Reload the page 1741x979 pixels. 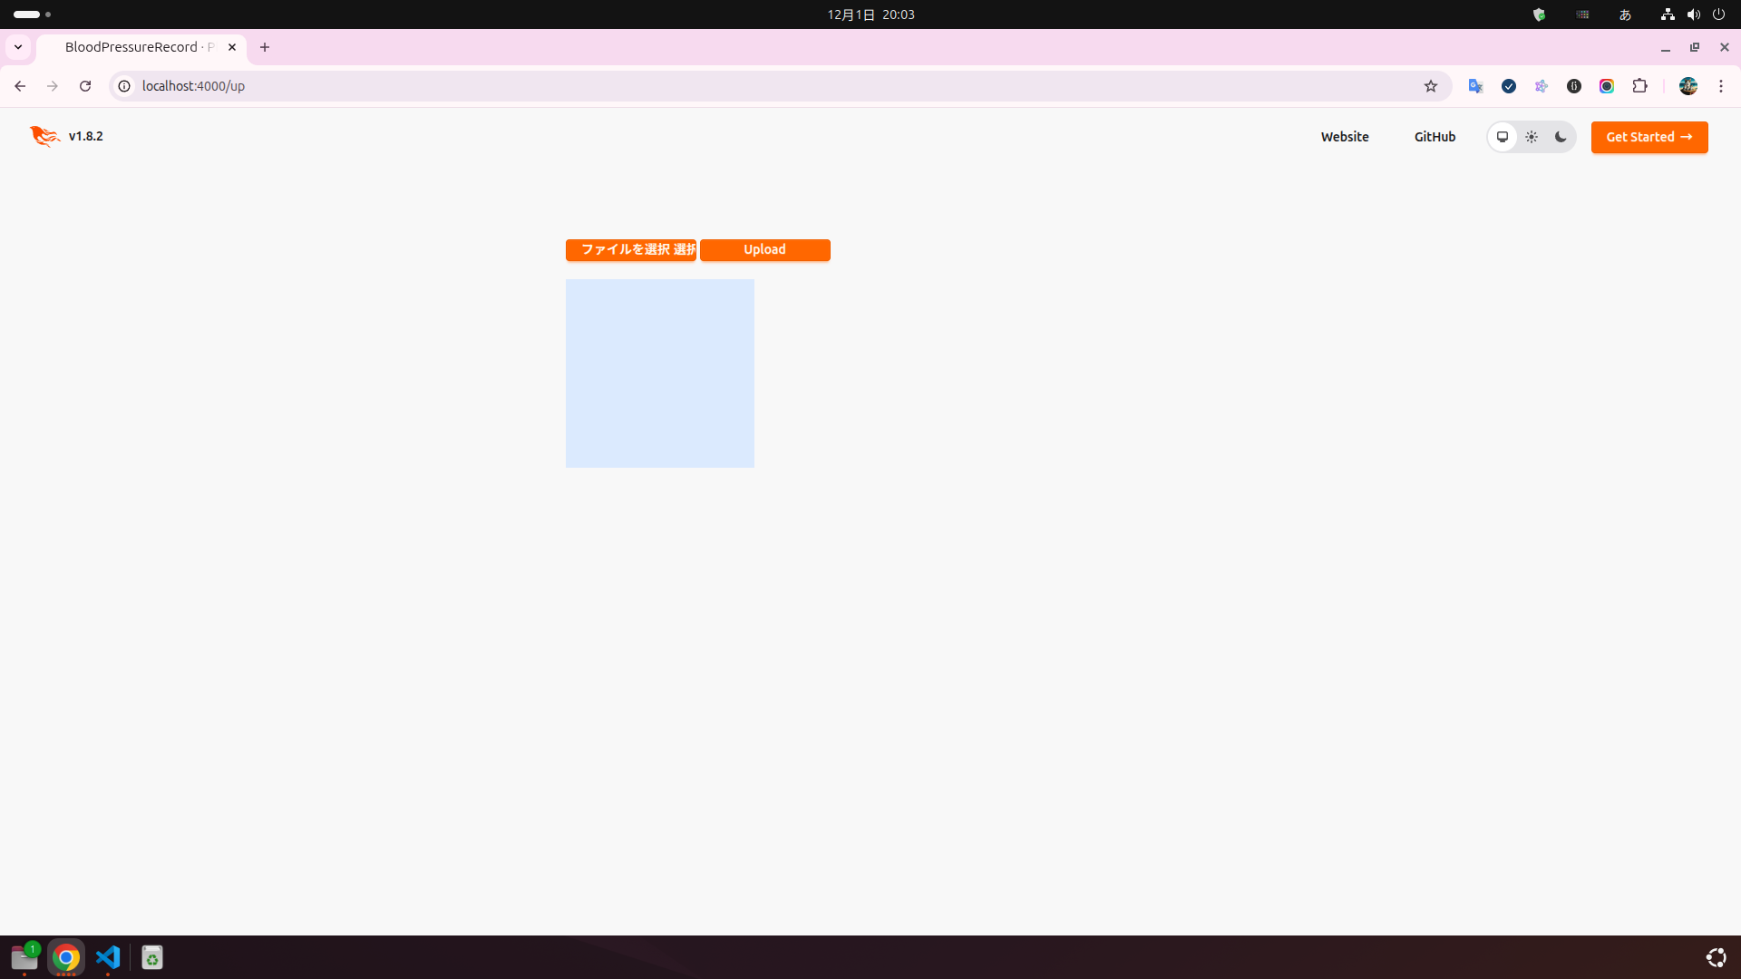(x=85, y=86)
